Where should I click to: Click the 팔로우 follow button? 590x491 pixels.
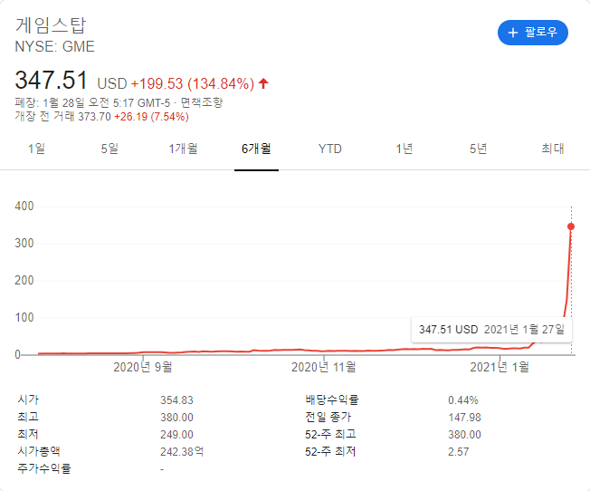click(532, 33)
